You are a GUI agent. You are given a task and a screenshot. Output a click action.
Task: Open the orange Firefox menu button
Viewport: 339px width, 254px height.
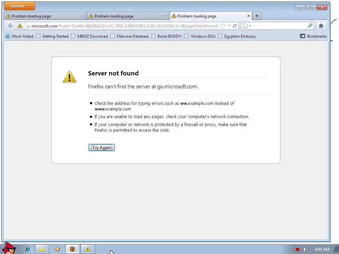point(20,6)
